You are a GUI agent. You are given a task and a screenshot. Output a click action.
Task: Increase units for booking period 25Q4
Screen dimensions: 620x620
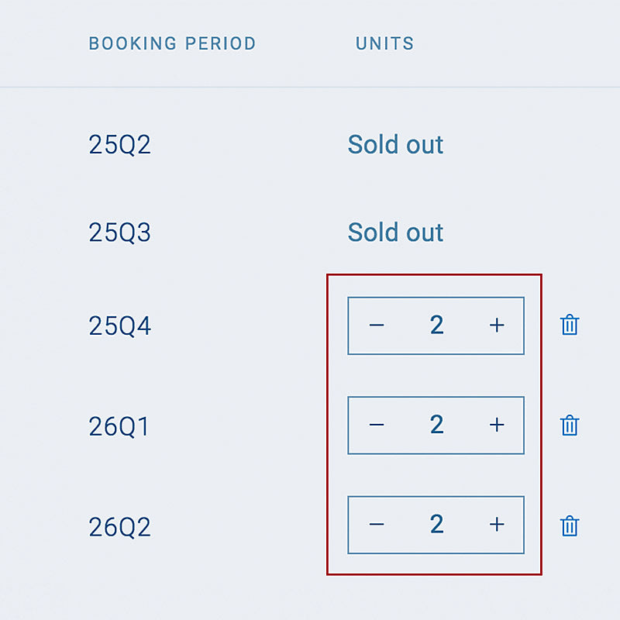(497, 325)
